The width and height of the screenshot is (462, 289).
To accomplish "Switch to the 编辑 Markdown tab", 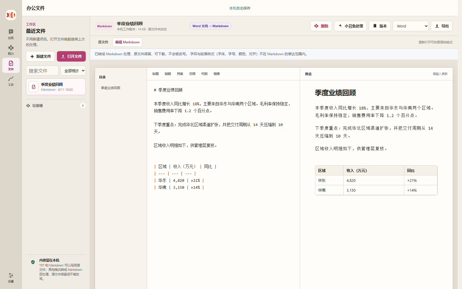I will point(127,42).
